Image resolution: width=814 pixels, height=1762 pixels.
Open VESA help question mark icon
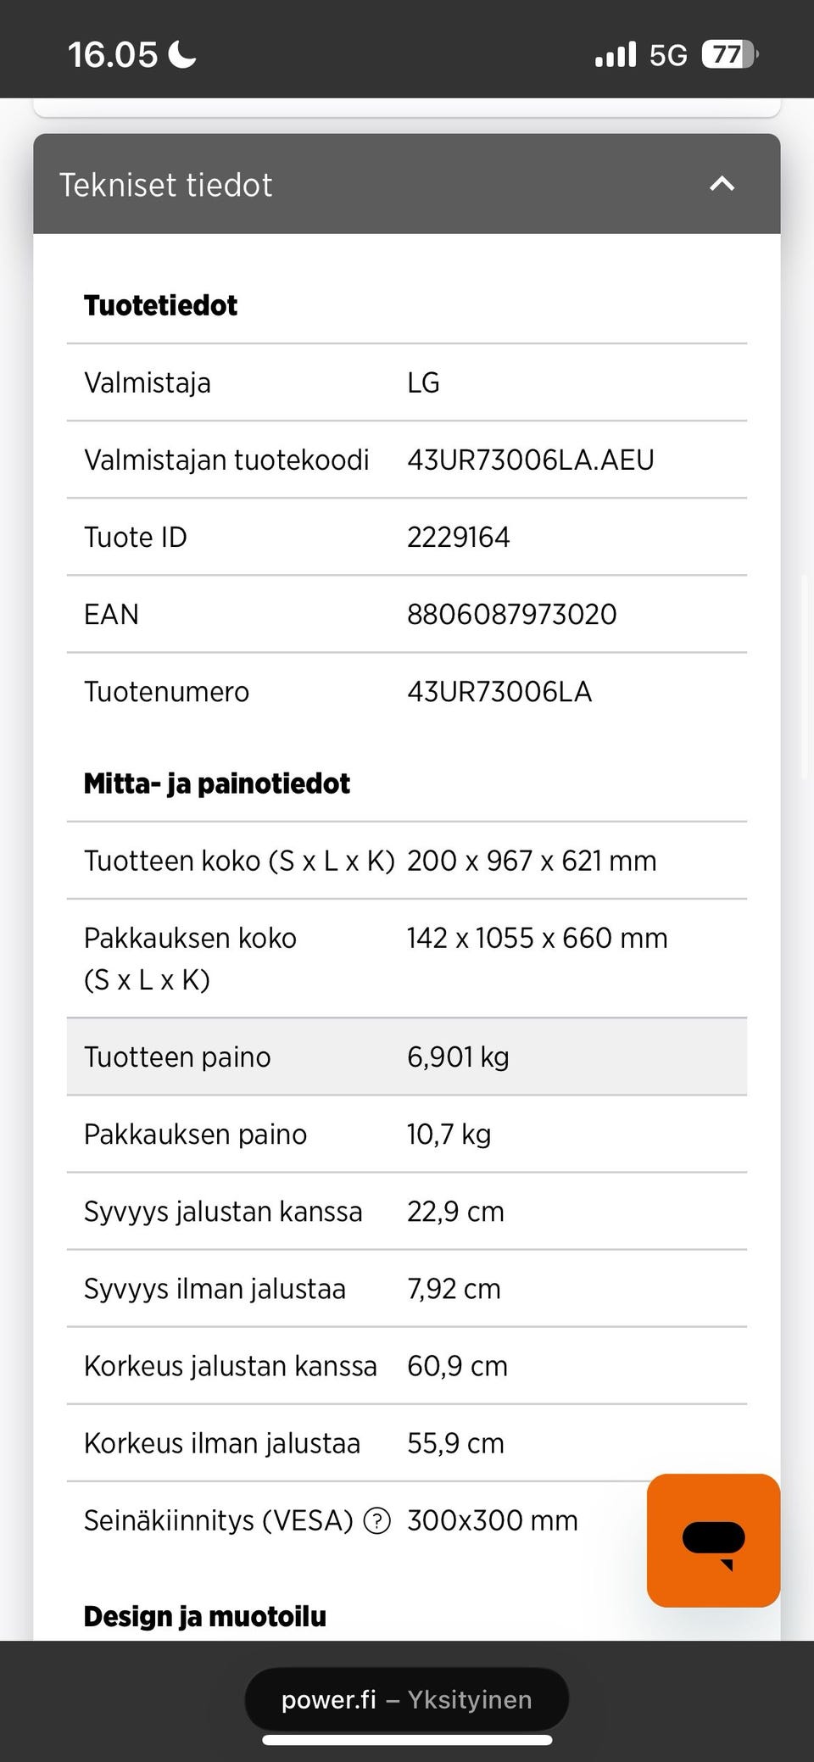click(376, 1521)
